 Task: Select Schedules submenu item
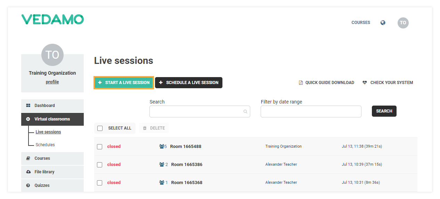pos(45,145)
